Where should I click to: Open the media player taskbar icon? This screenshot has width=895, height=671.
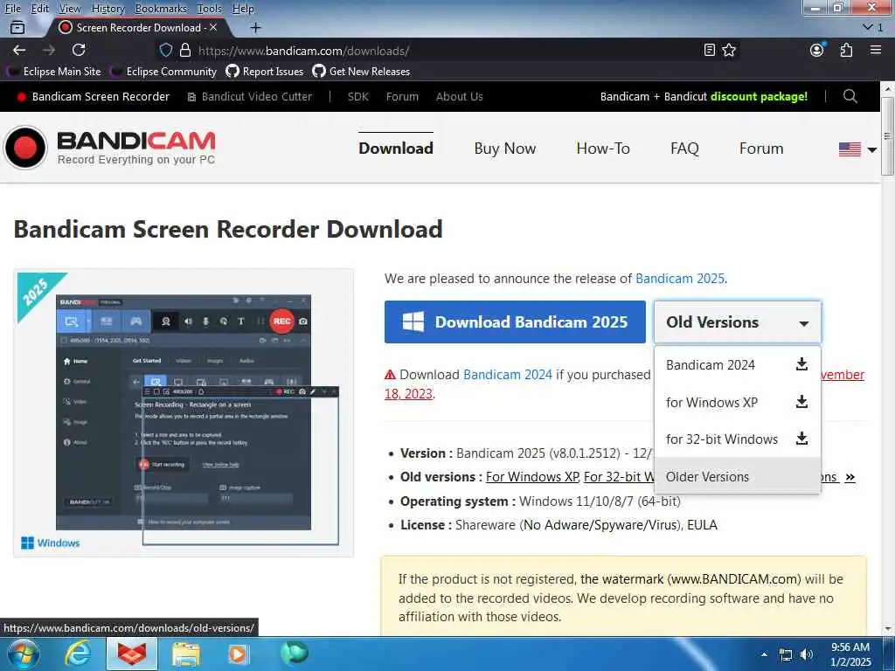238,654
